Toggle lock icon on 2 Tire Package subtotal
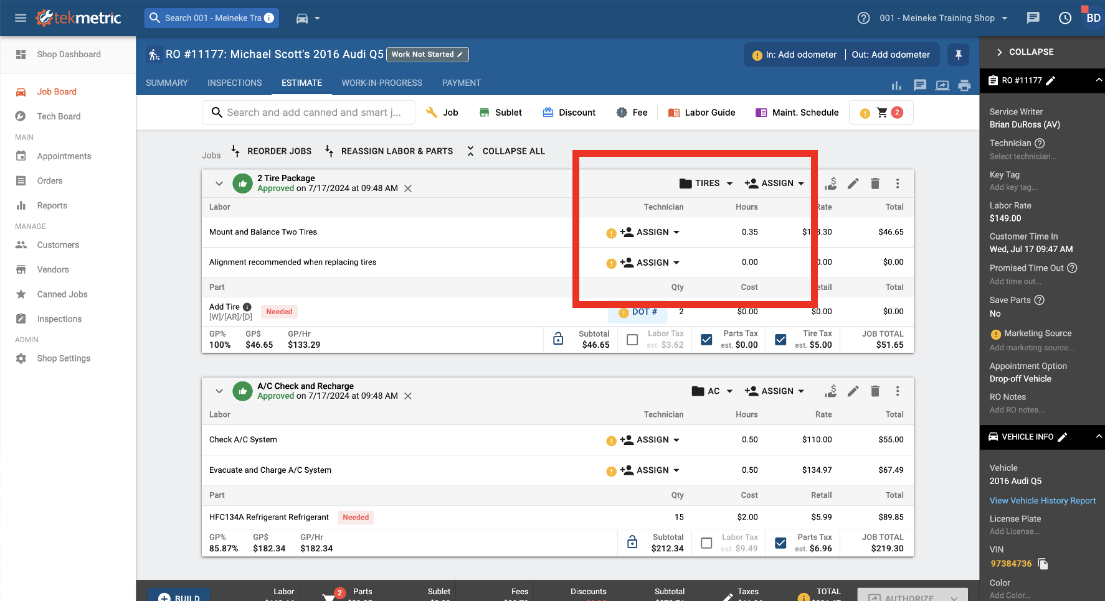The image size is (1105, 601). pos(558,339)
